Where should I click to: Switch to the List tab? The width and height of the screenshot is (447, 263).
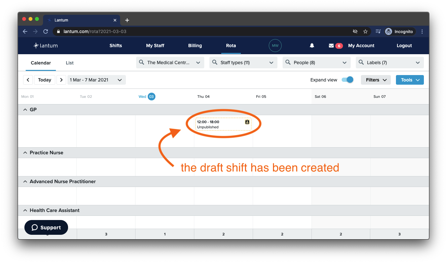pos(70,63)
